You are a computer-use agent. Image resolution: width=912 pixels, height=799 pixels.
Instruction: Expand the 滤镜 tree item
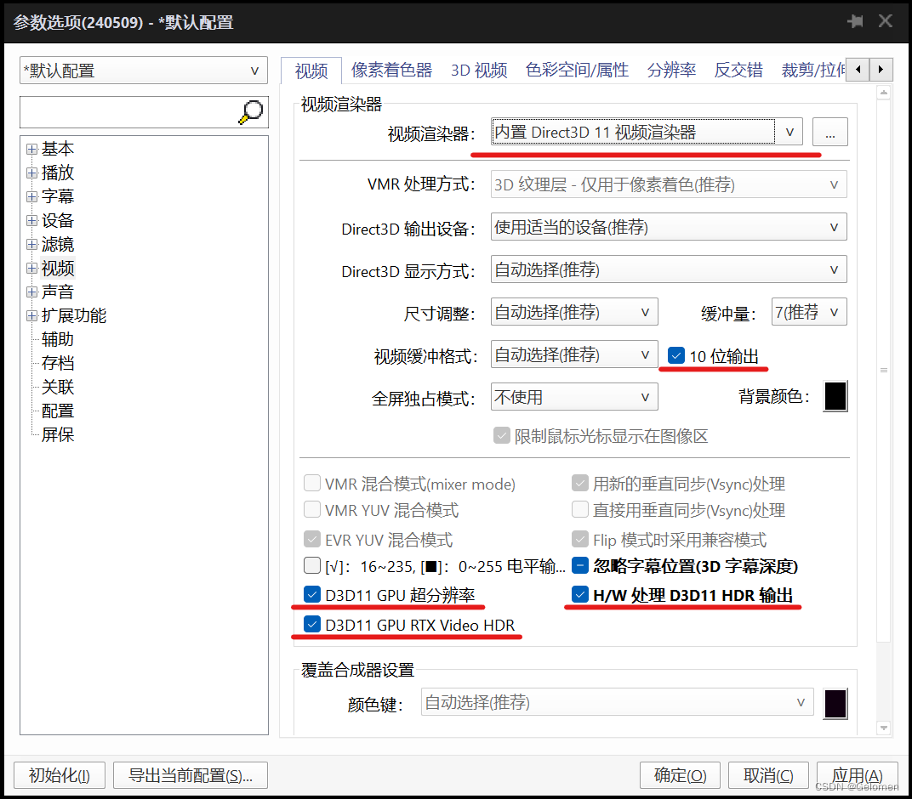coord(31,244)
